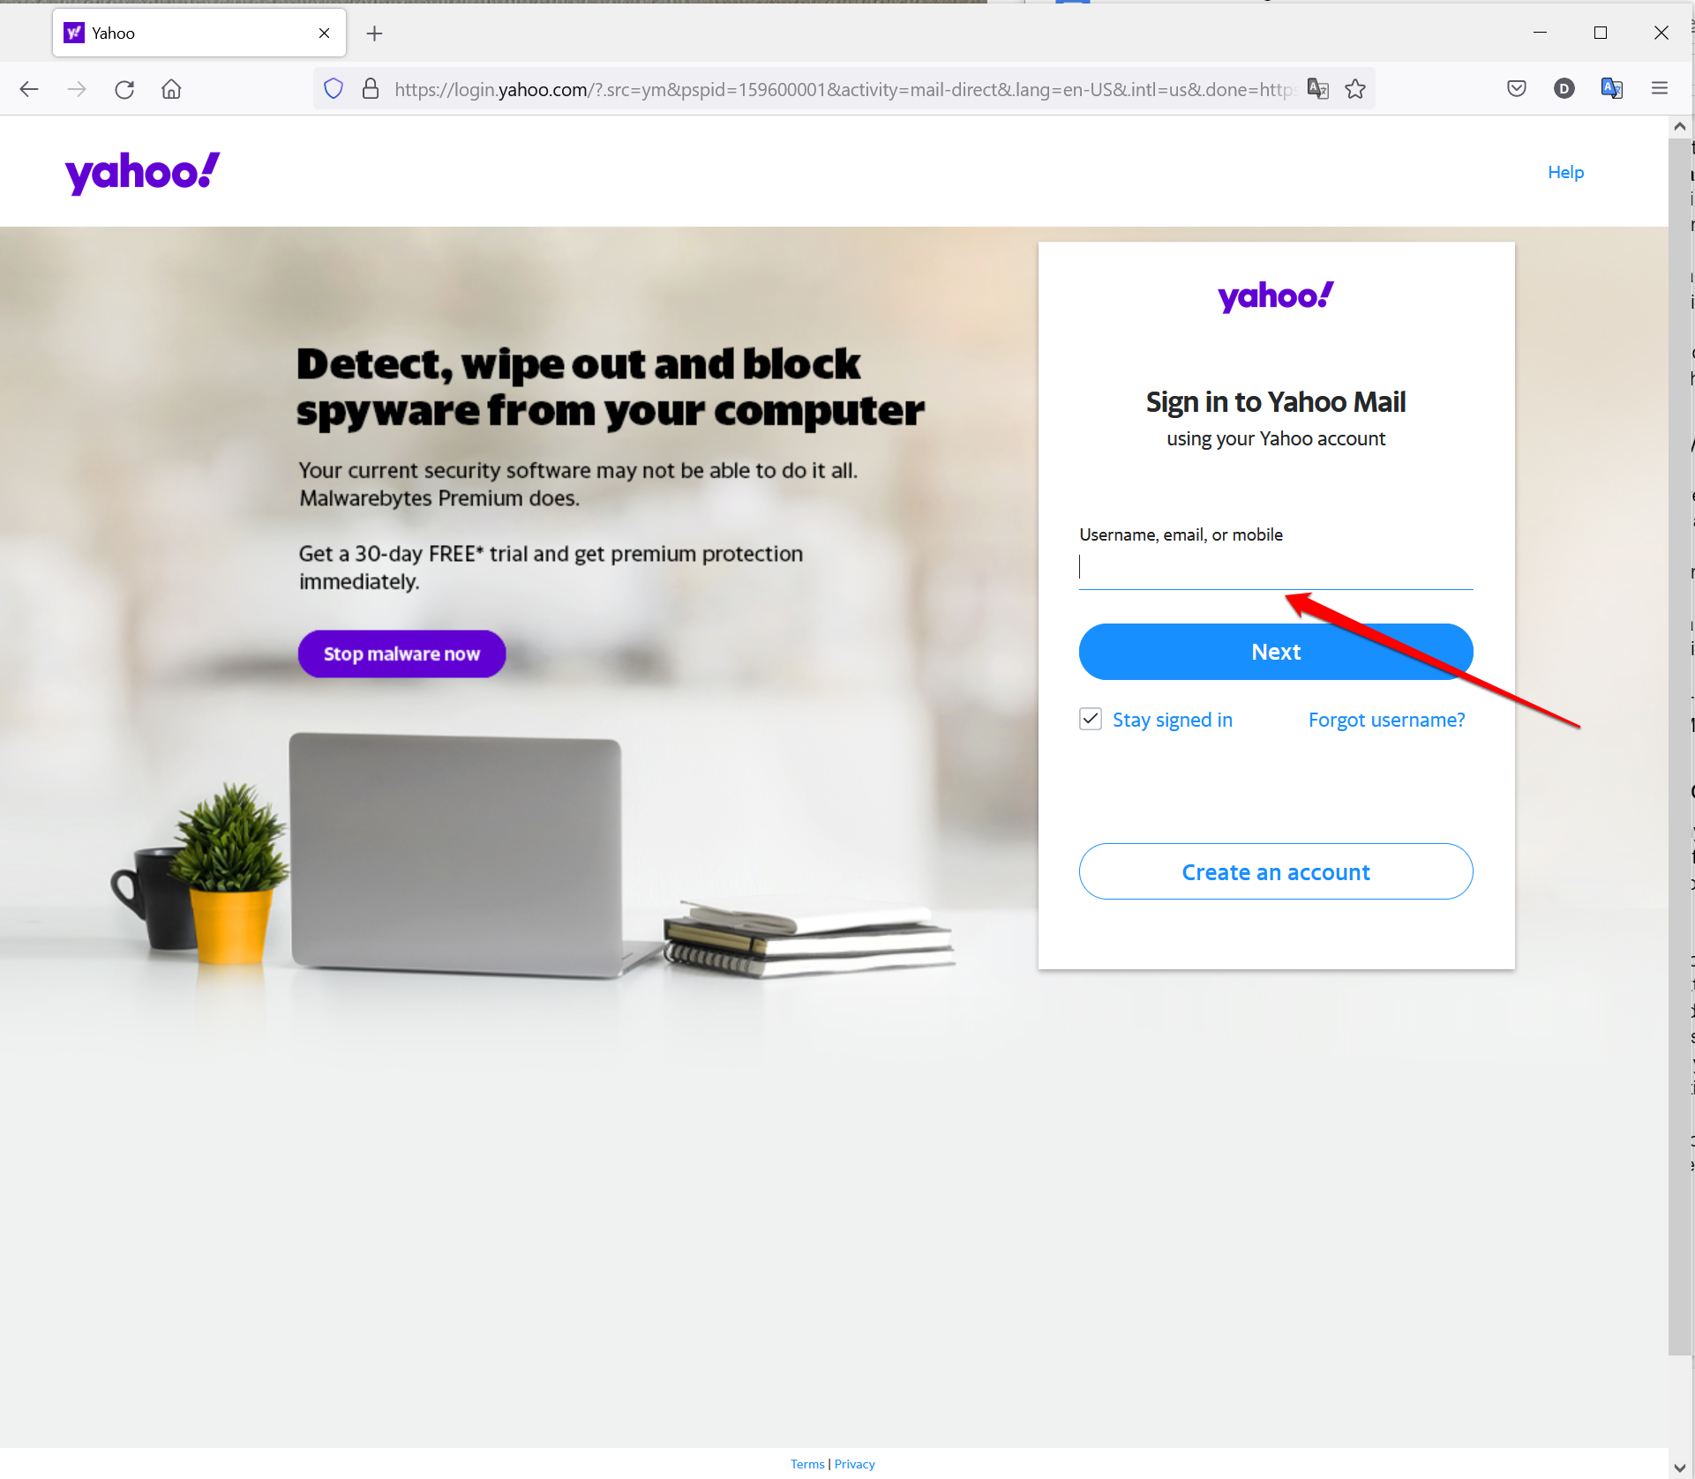Click the home icon in browser toolbar
This screenshot has width=1695, height=1479.
[170, 89]
